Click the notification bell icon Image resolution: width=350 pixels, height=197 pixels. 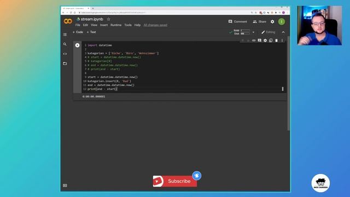click(197, 176)
